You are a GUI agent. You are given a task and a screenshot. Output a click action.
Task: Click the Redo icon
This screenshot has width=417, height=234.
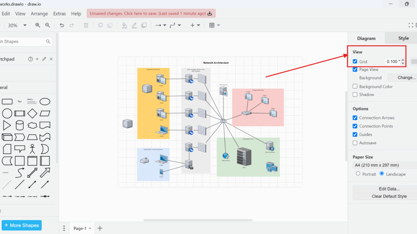(x=72, y=25)
